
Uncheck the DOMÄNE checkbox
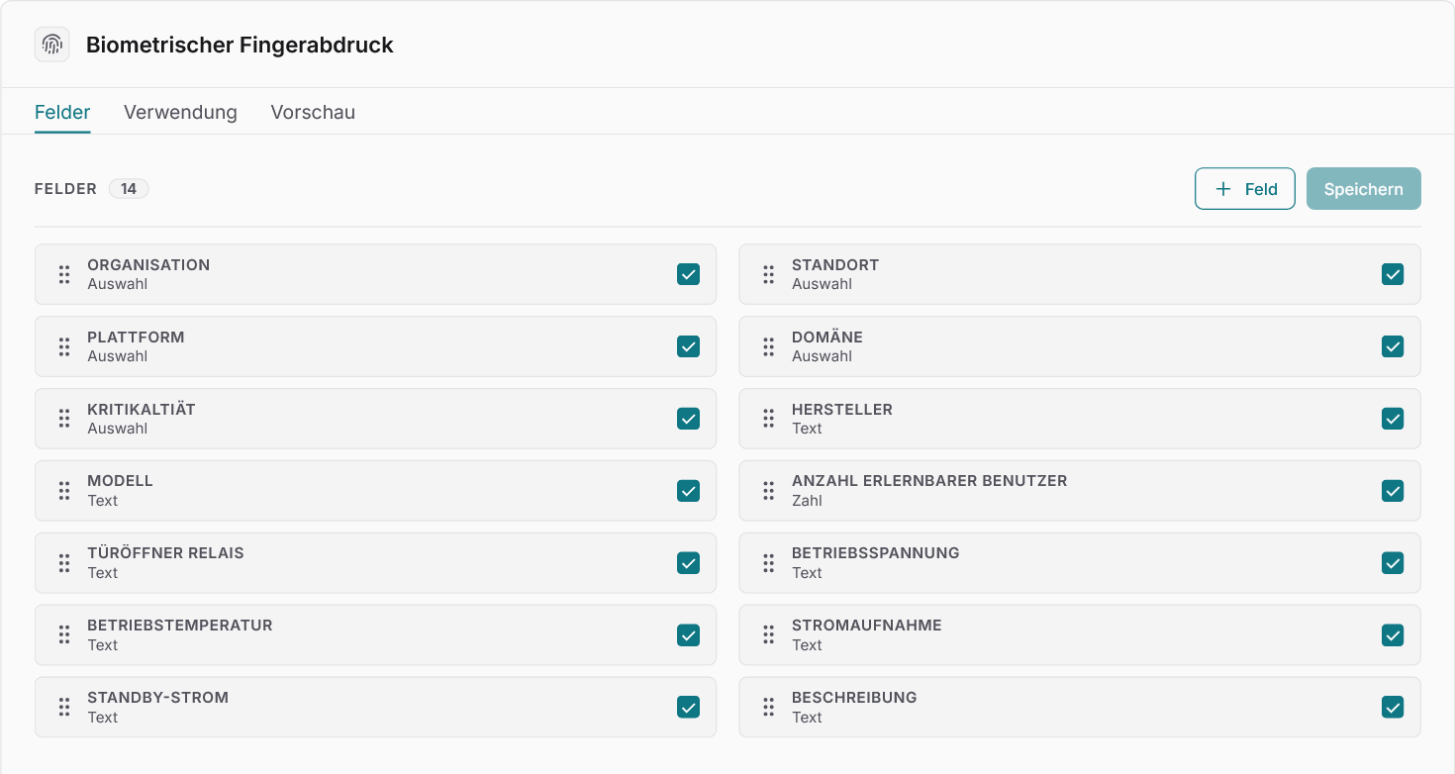(x=1393, y=346)
